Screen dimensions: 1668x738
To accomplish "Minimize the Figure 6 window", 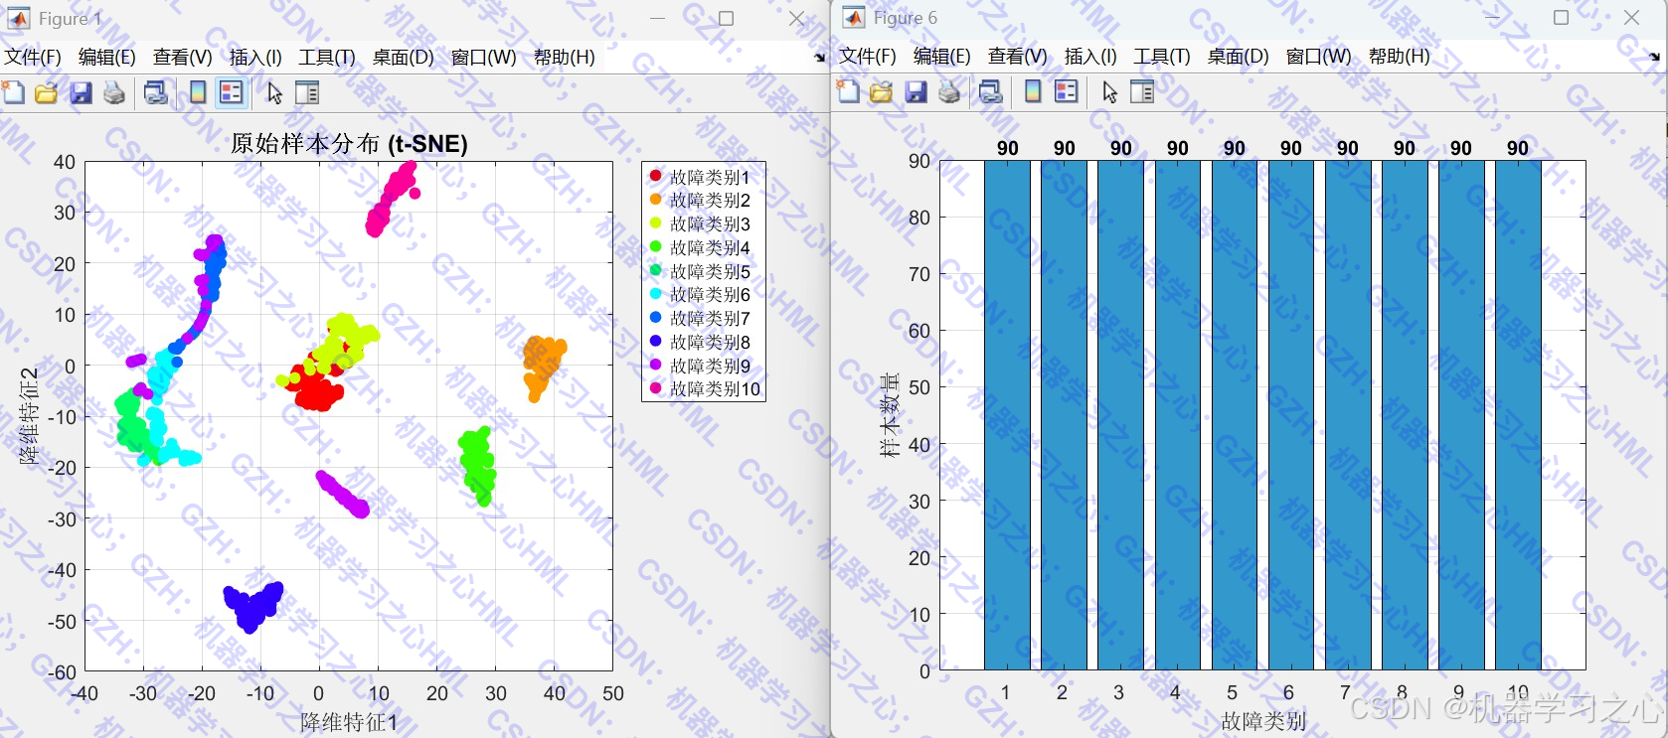I will (1492, 18).
